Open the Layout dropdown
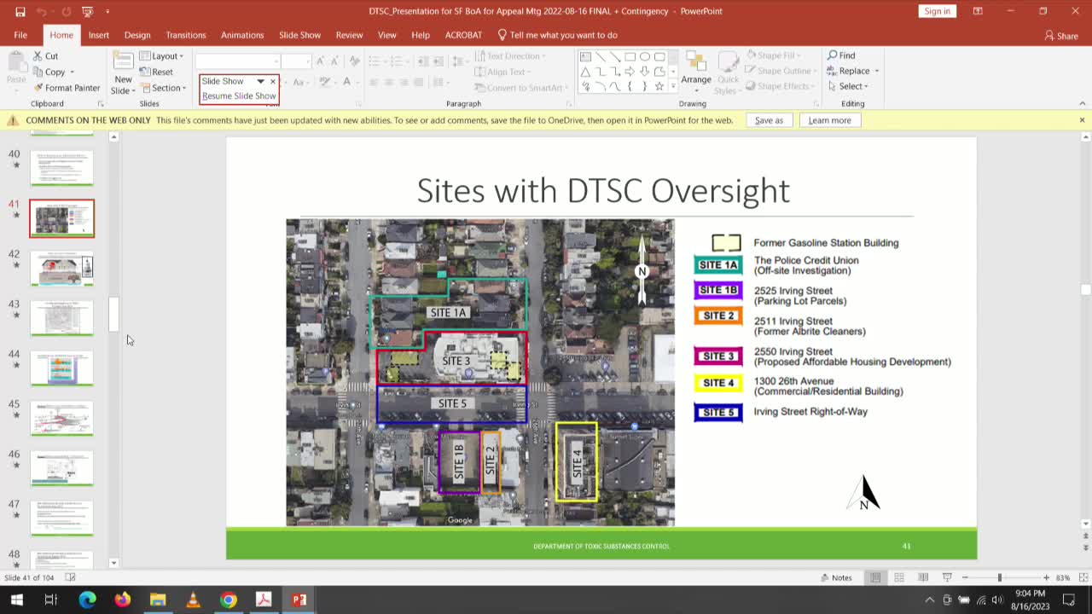Image resolution: width=1092 pixels, height=614 pixels. pos(161,55)
